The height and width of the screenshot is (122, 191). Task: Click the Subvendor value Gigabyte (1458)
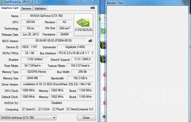75,47
